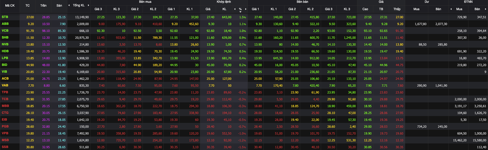Click MSB foreign buy 15,462,20
This screenshot has height=150, width=488.
(460, 140)
